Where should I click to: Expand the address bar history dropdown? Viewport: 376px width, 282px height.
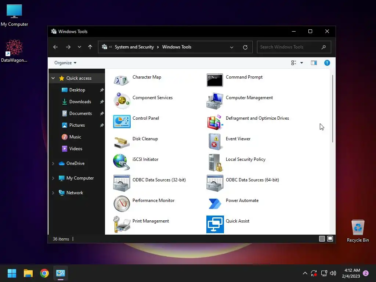coord(232,47)
